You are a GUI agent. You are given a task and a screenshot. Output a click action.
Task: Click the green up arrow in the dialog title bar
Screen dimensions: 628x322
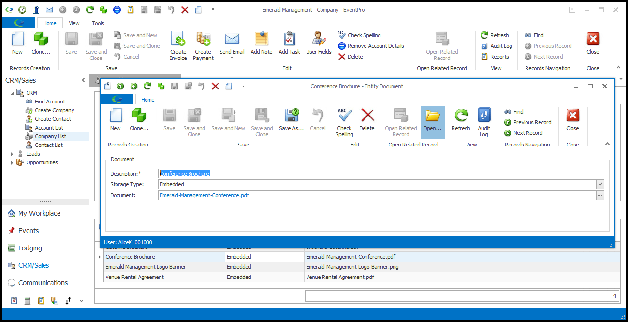[120, 86]
